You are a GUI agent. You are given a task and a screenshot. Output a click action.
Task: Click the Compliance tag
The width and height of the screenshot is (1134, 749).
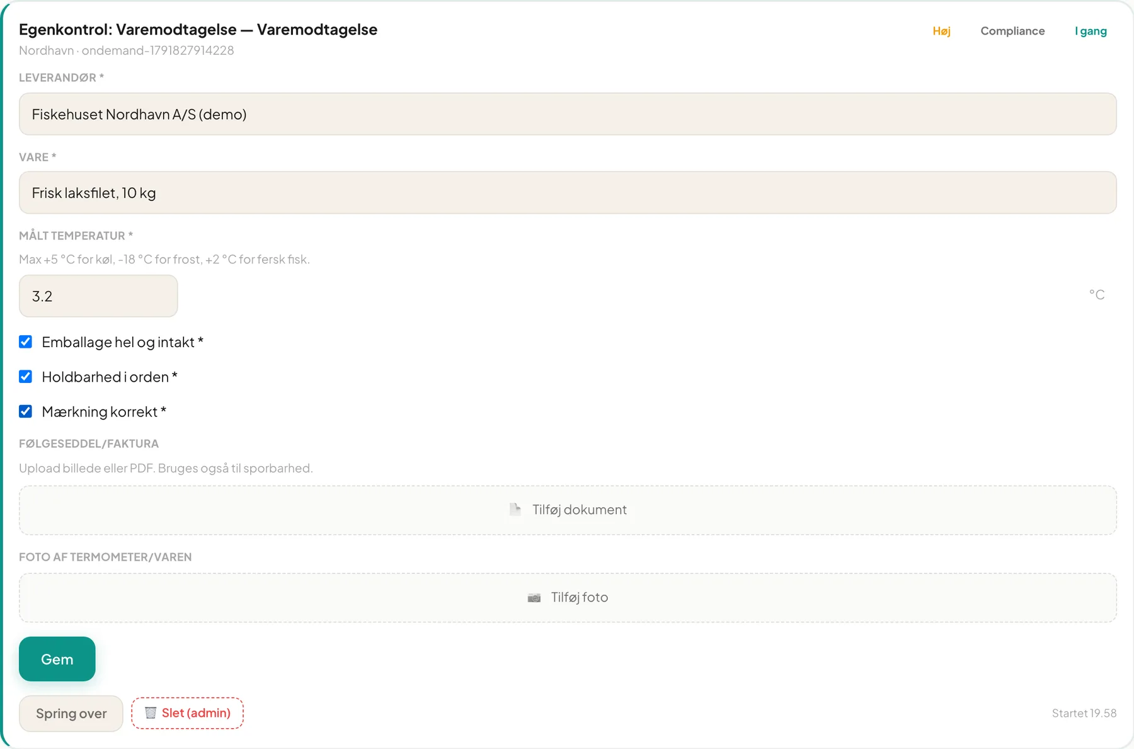pos(1012,31)
